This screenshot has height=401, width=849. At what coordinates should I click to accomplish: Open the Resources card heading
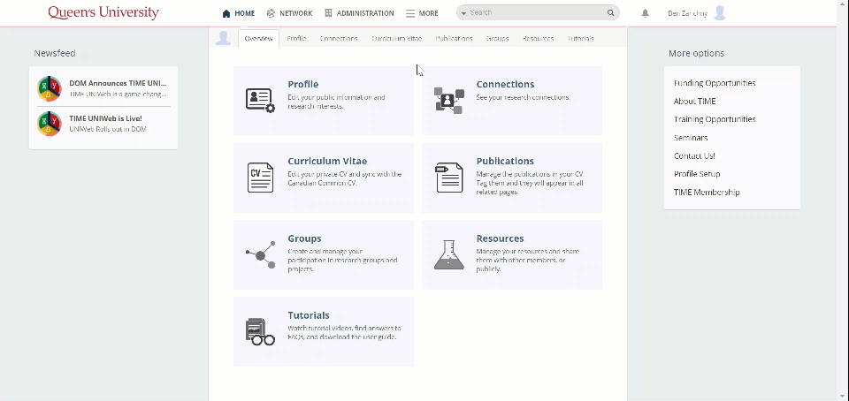(x=500, y=238)
